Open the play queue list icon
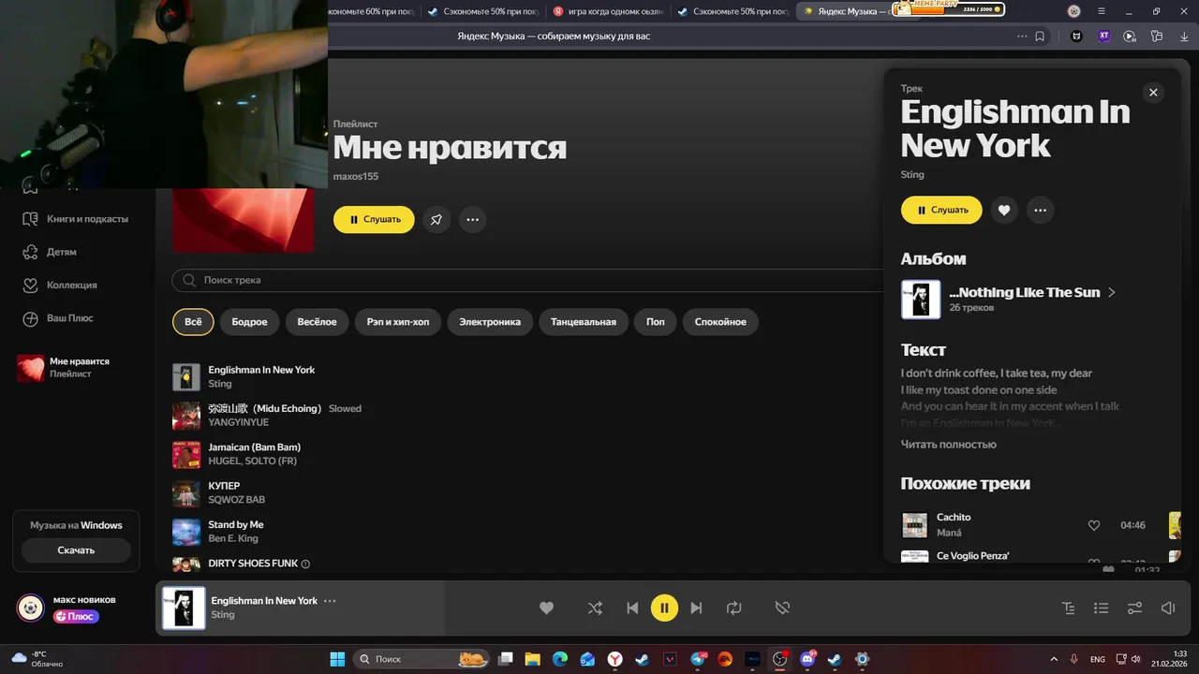 pyautogui.click(x=1102, y=608)
